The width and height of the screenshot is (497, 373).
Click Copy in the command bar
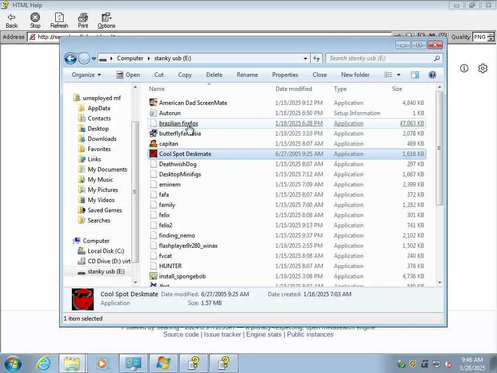coord(185,75)
